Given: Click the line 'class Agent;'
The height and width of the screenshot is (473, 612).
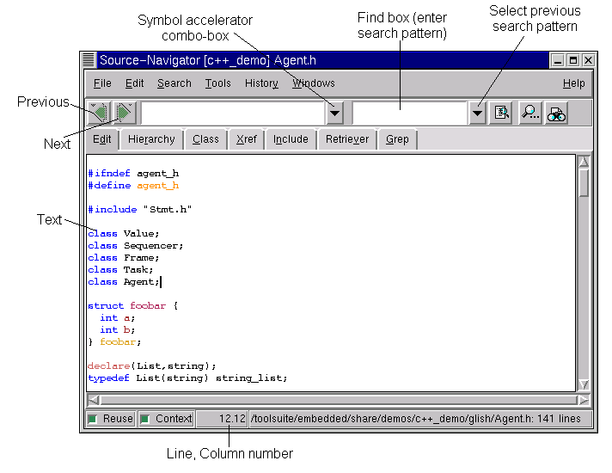Looking at the screenshot, I should point(124,282).
